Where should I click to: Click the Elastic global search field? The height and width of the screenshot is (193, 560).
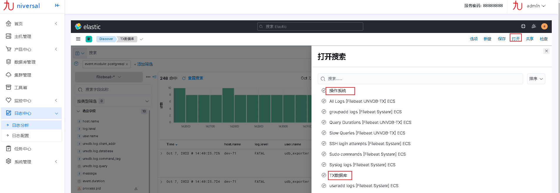point(310,26)
